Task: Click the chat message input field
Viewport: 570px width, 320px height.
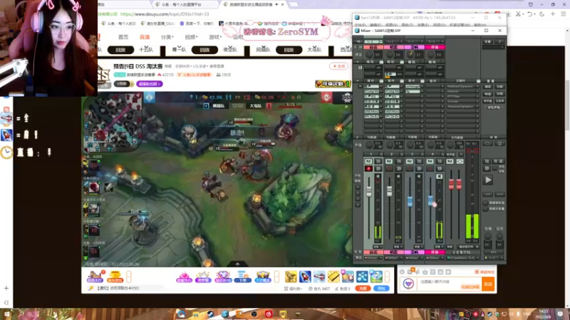Action: coord(450,284)
